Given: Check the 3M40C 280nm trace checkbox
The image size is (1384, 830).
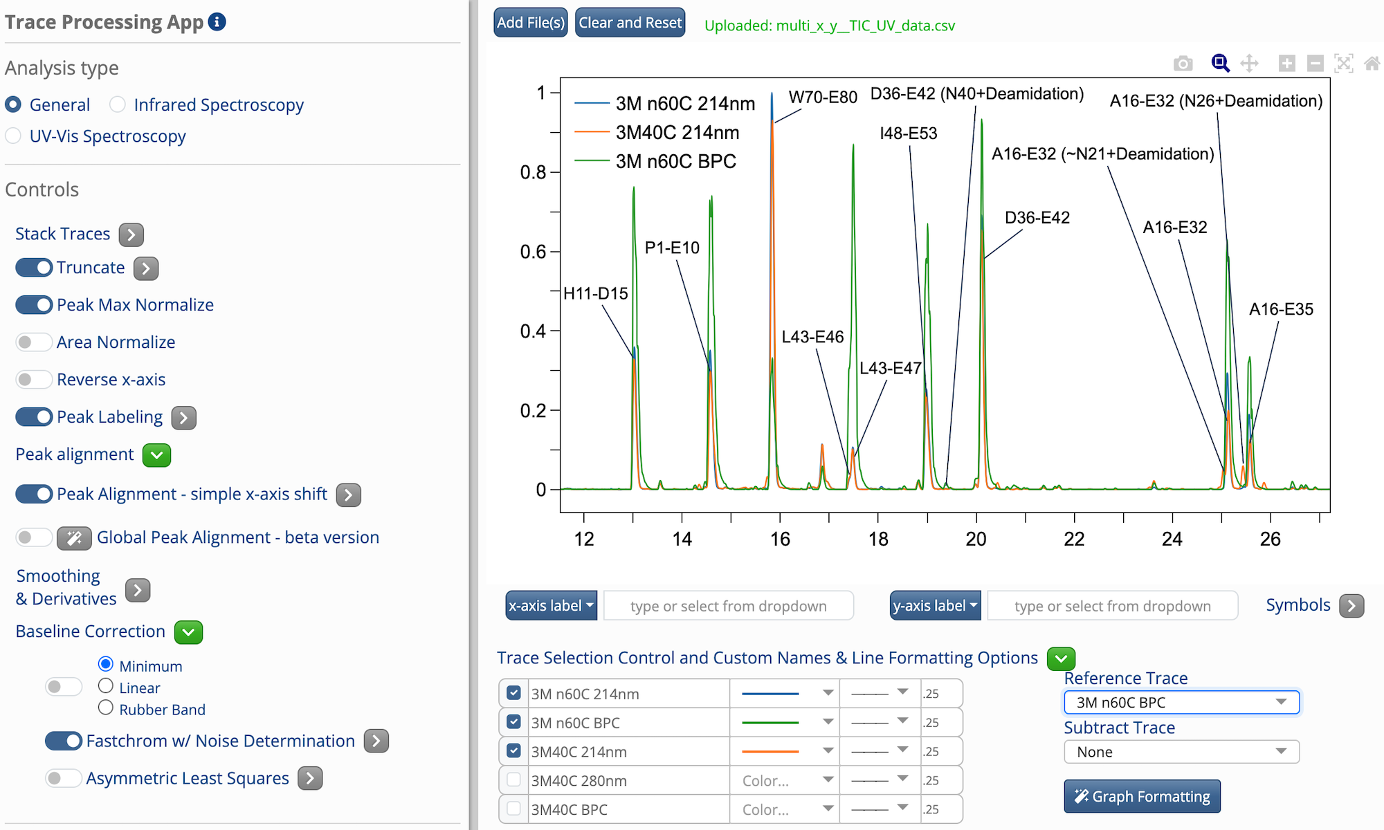Looking at the screenshot, I should pyautogui.click(x=513, y=780).
